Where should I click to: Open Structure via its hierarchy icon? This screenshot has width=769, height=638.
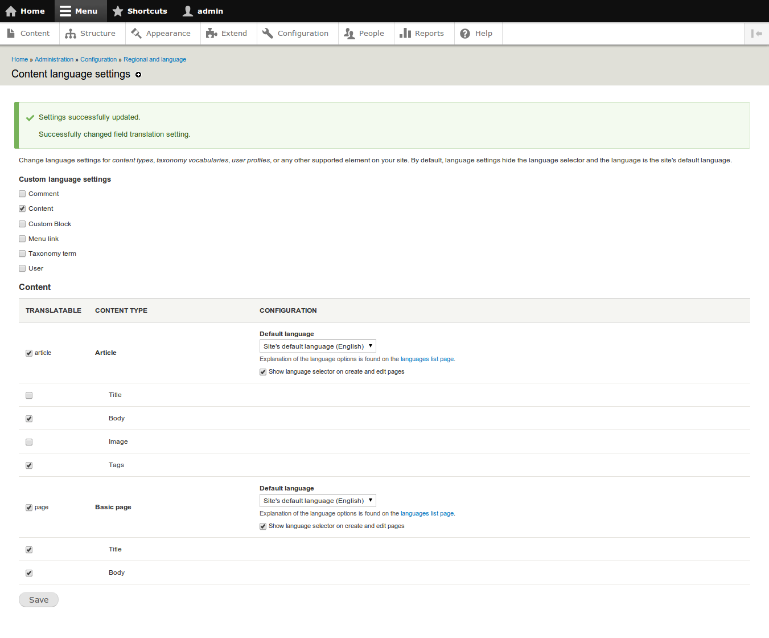click(x=71, y=34)
